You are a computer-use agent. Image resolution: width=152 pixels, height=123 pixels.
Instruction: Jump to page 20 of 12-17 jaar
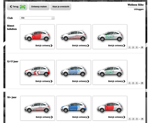[142, 83]
